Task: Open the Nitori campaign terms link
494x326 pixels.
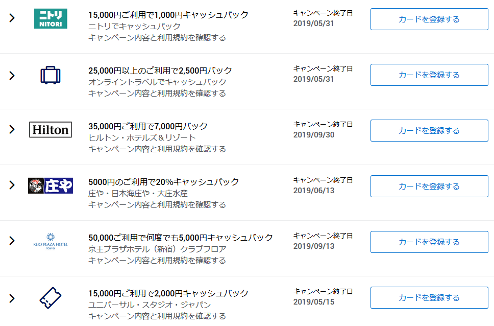Action: pos(157,38)
